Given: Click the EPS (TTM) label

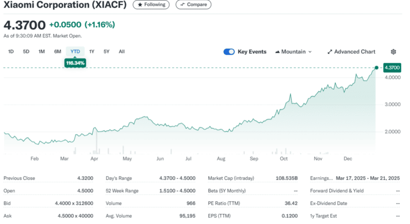Looking at the screenshot, I should click(219, 216).
